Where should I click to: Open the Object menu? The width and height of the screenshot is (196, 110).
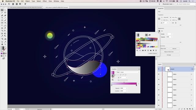(x=28, y=1)
